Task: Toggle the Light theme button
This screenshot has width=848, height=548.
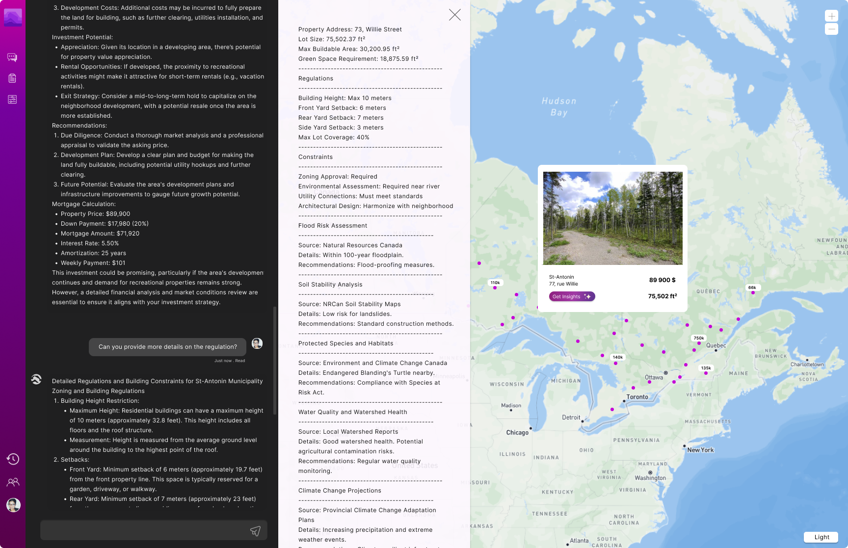Action: pyautogui.click(x=821, y=537)
